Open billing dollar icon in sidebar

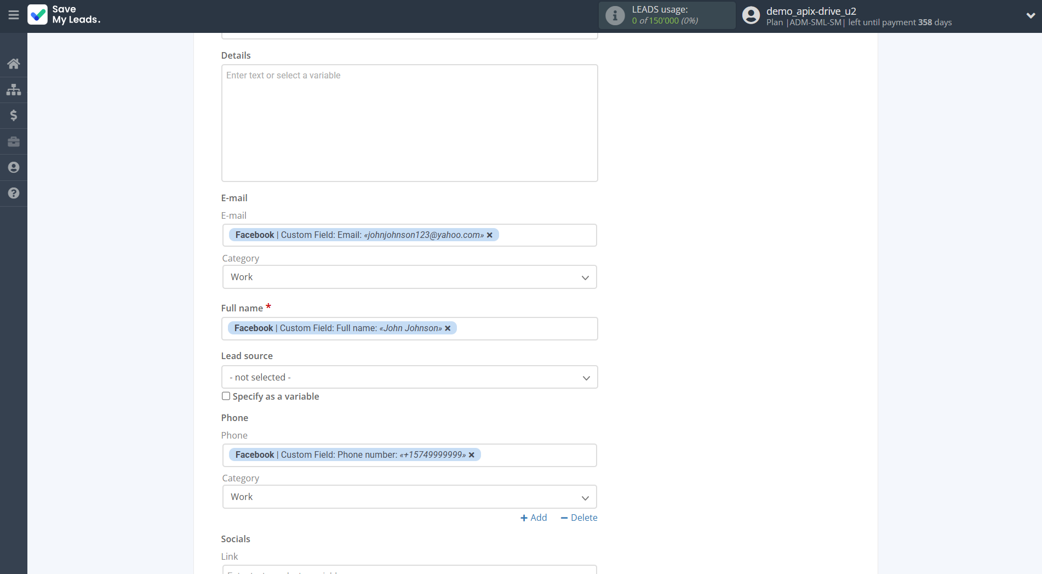point(14,115)
